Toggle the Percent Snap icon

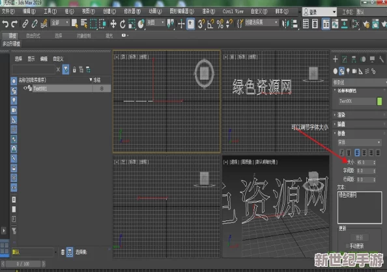[x=220, y=24]
